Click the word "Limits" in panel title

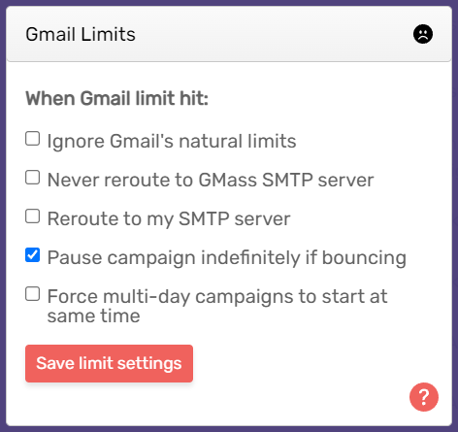(108, 34)
